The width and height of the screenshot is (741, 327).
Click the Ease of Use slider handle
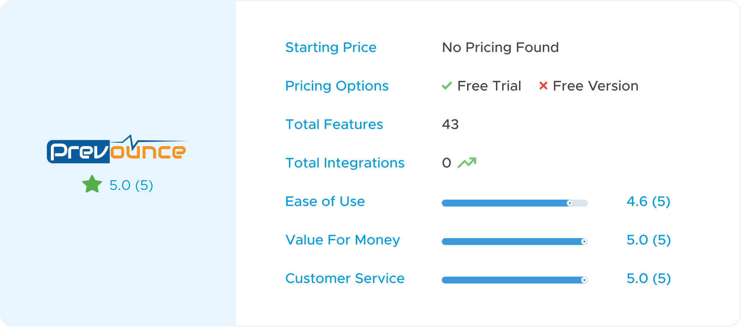click(570, 203)
